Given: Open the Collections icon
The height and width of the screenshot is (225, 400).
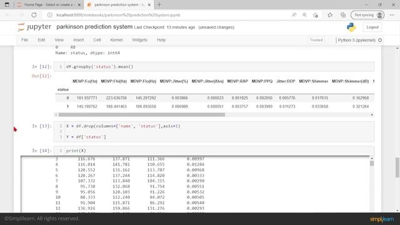Looking at the screenshot, I should [343, 15].
